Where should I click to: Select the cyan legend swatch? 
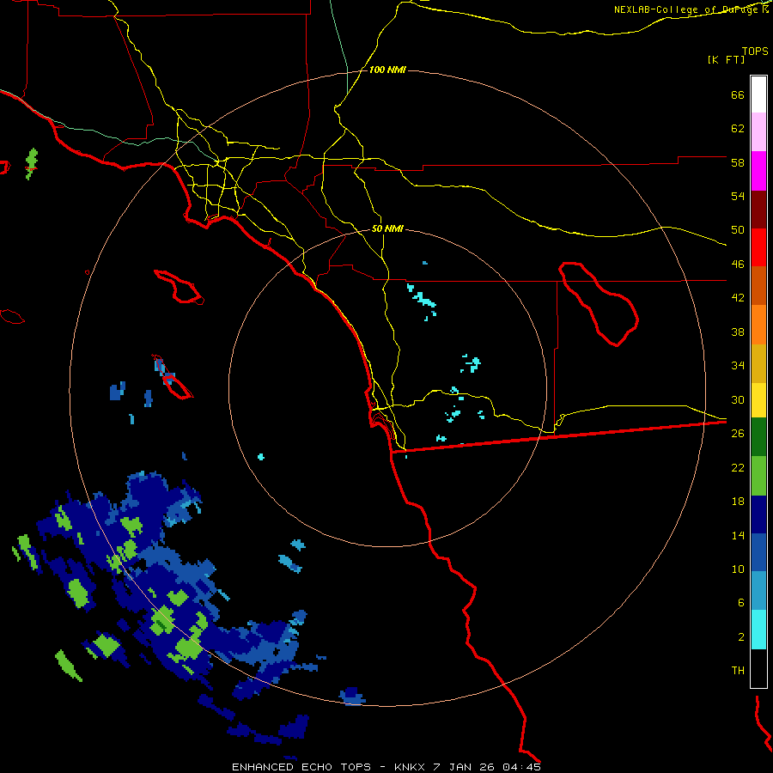pyautogui.click(x=758, y=630)
